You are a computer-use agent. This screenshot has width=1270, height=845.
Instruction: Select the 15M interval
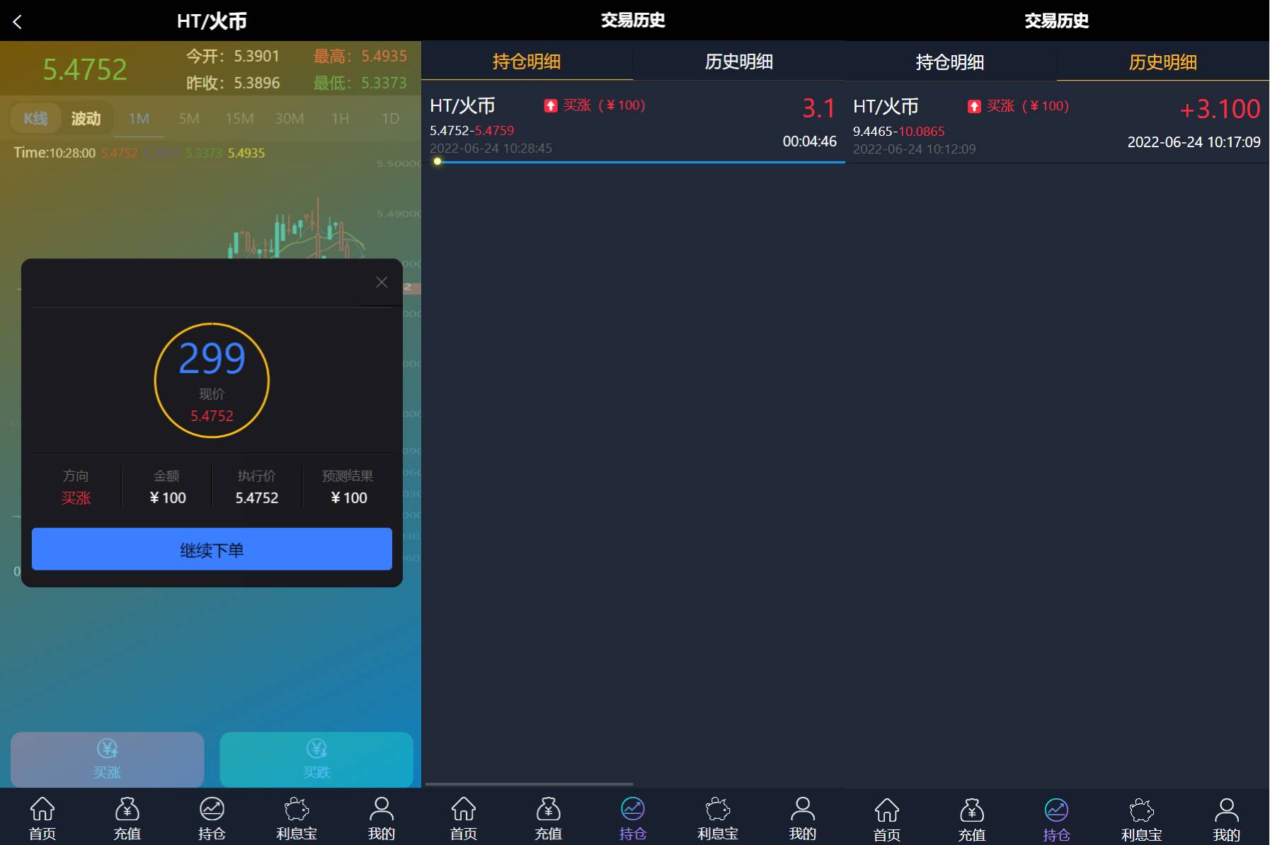239,118
